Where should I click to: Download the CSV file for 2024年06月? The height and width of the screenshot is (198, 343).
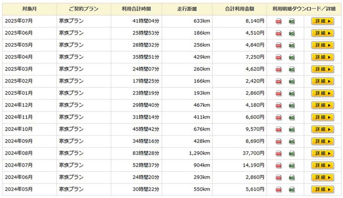point(292,177)
